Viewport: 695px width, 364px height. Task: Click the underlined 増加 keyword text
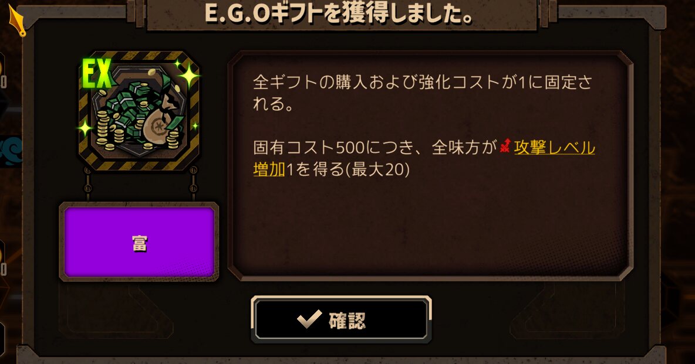tap(269, 169)
